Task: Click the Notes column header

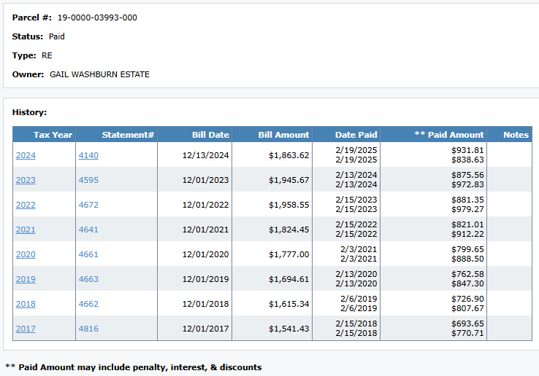Action: (x=516, y=135)
